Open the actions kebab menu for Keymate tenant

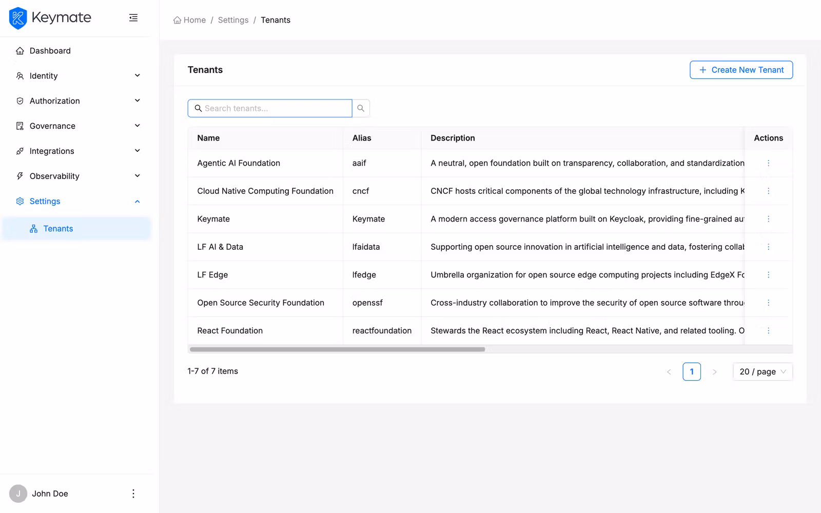[x=768, y=219]
